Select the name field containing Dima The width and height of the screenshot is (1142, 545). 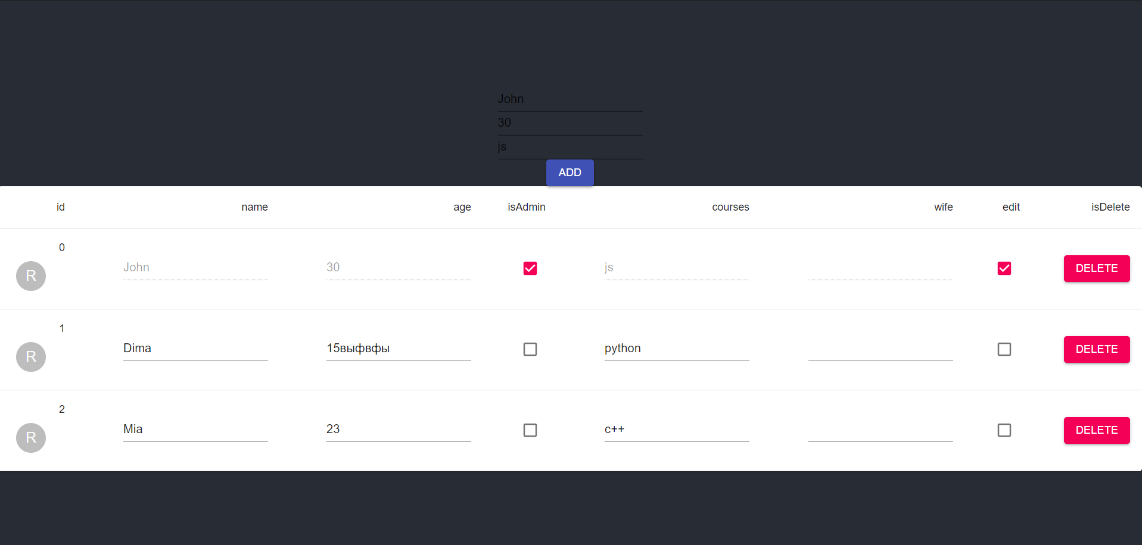195,349
